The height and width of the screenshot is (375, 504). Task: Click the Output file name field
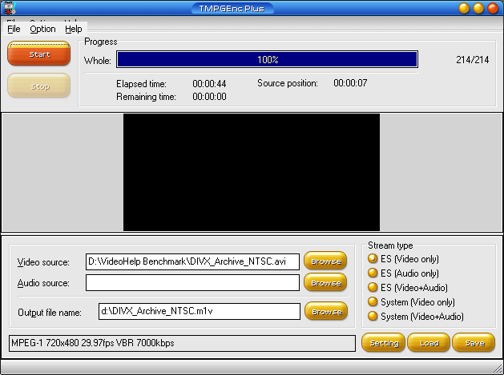tap(200, 311)
